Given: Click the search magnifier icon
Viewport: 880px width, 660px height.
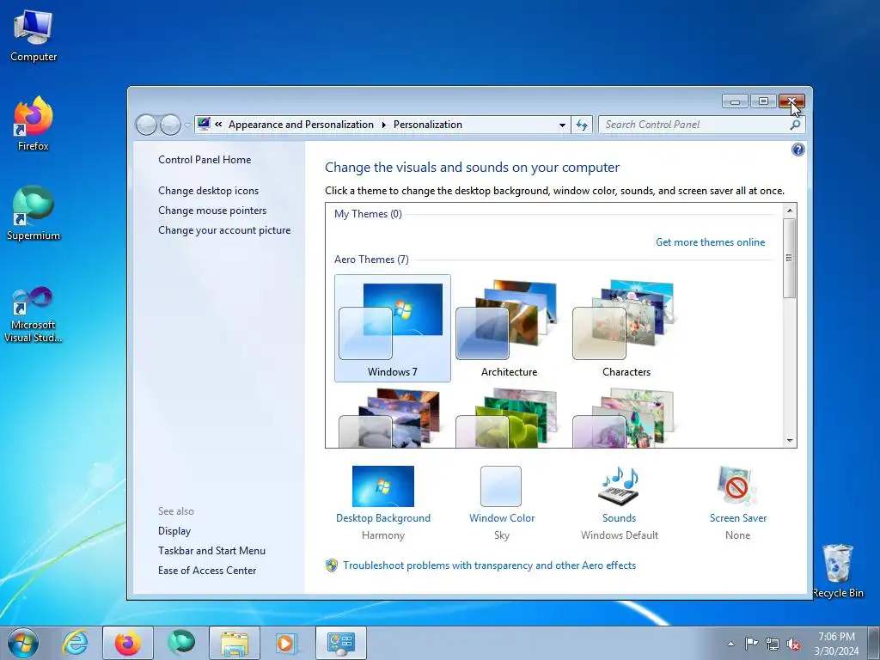Looking at the screenshot, I should (x=795, y=125).
